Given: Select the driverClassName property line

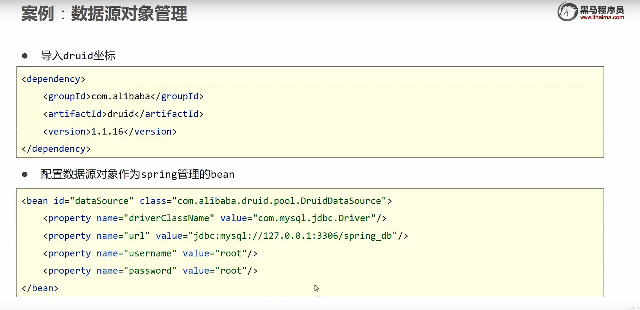Looking at the screenshot, I should 215,218.
